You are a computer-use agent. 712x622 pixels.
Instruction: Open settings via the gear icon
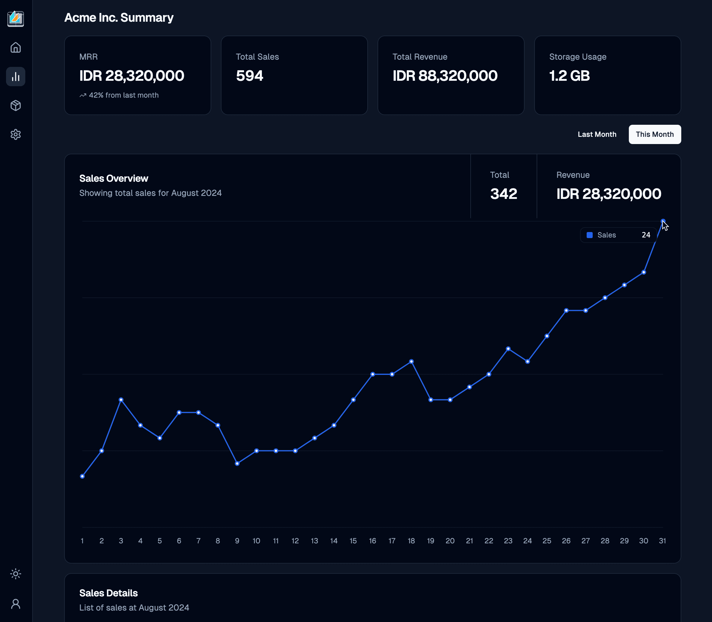pos(16,134)
